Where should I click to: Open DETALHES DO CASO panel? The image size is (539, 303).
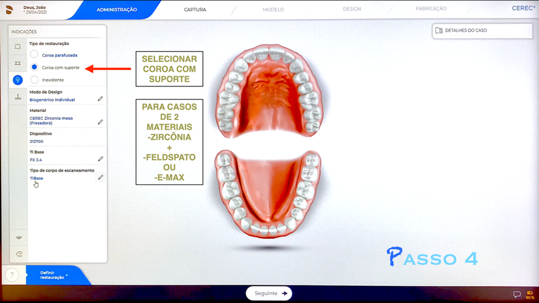pyautogui.click(x=482, y=30)
